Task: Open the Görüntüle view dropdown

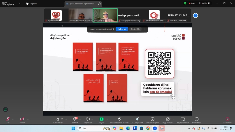Action: click(204, 3)
